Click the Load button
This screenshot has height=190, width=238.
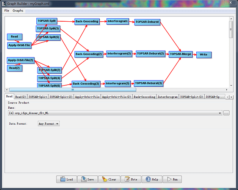click(x=66, y=179)
